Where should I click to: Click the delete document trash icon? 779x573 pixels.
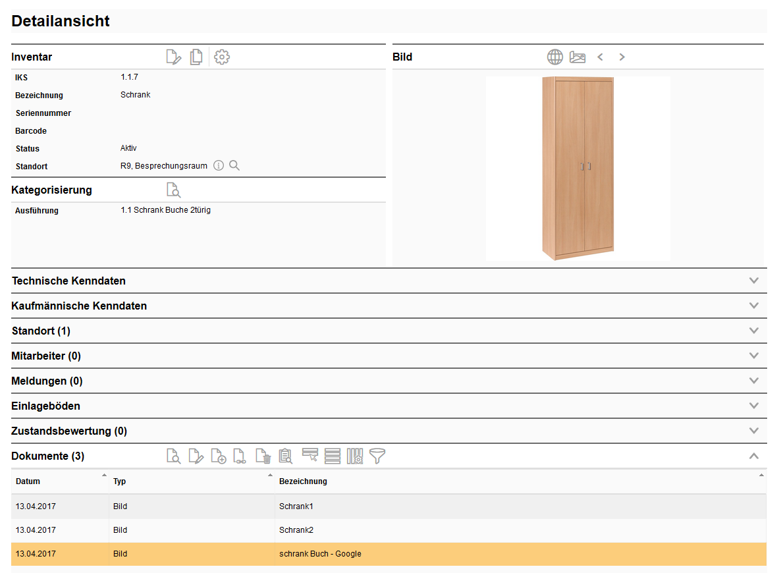[x=263, y=456]
